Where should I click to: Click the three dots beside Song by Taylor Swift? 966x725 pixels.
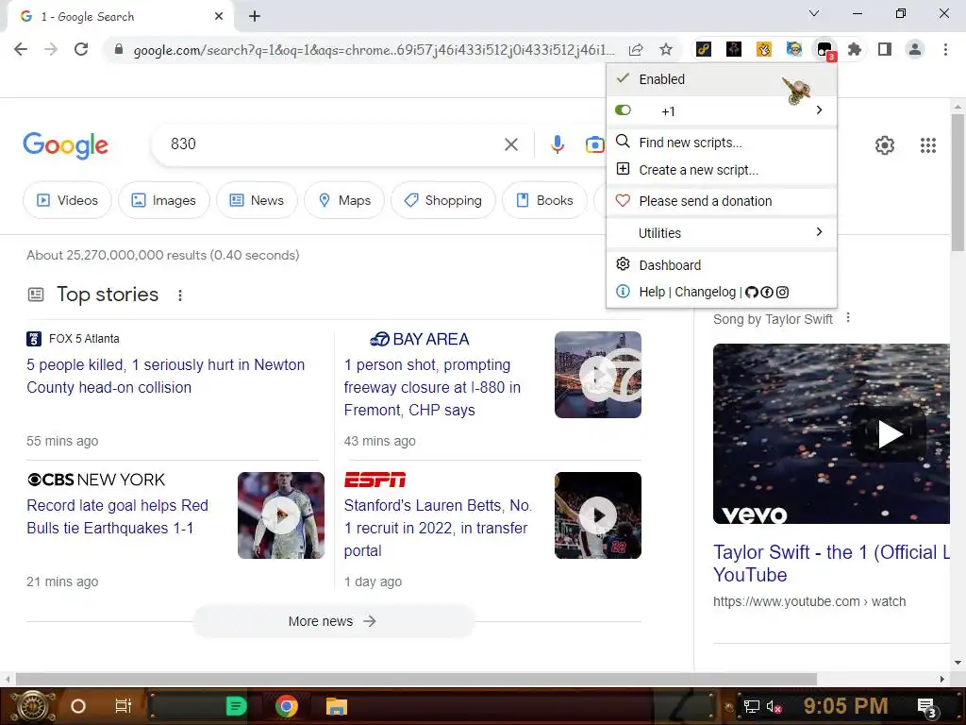click(x=848, y=318)
